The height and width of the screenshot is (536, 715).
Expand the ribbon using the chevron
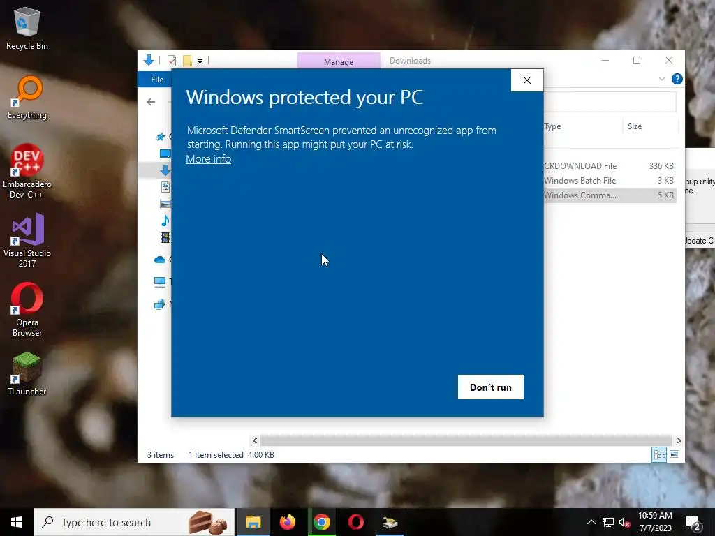662,80
